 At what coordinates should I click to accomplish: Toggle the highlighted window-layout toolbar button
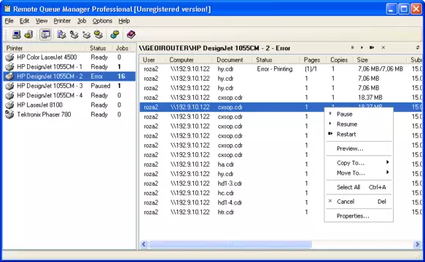45,34
